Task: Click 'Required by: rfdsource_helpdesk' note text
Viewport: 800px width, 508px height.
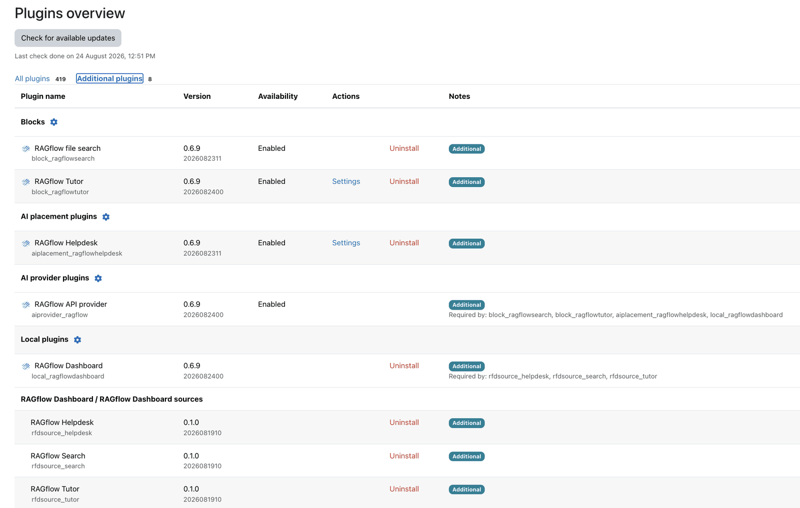Action: point(553,376)
